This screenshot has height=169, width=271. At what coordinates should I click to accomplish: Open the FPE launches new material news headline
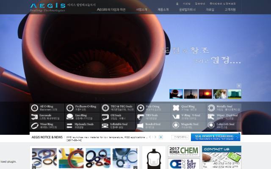coord(107,137)
